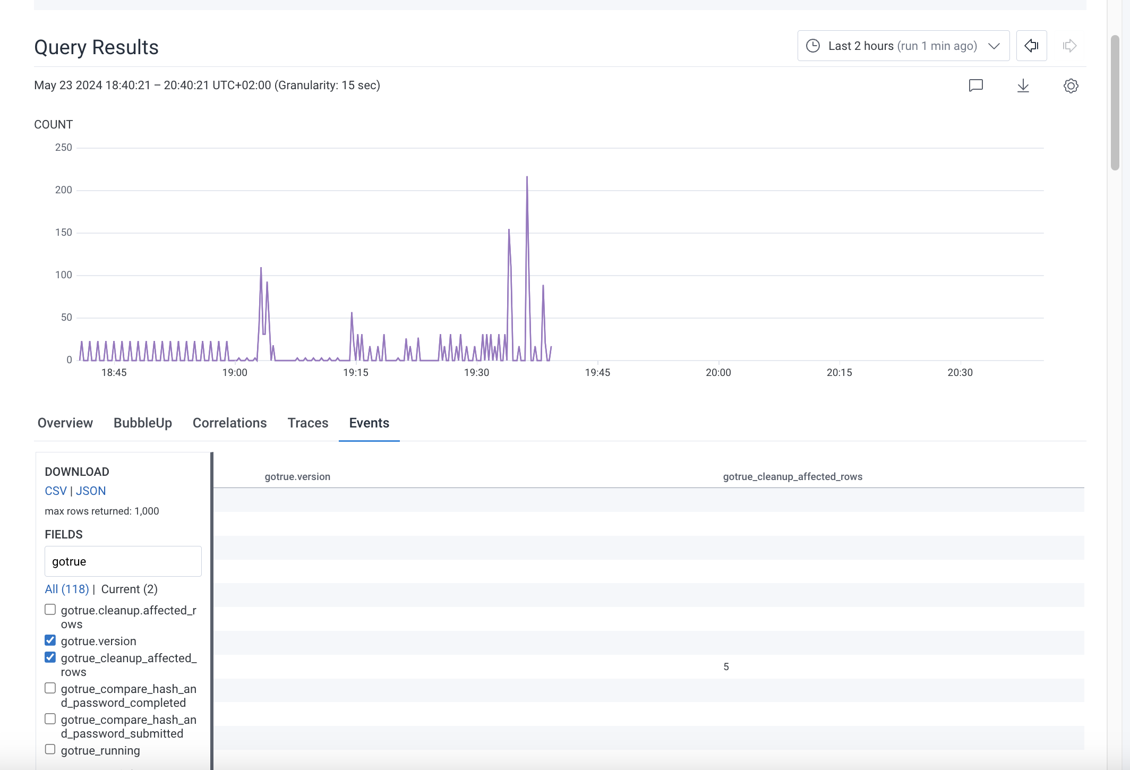
Task: Click the value 5 in affected rows column
Action: point(726,666)
